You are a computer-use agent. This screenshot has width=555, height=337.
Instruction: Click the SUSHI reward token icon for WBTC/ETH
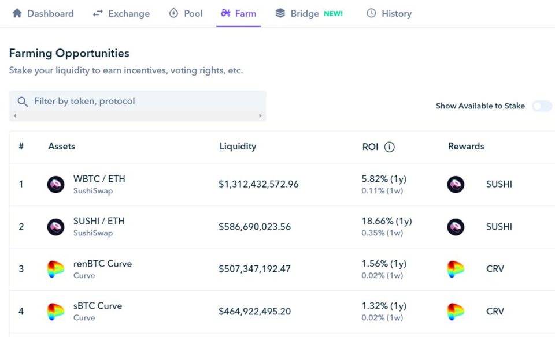(x=456, y=184)
